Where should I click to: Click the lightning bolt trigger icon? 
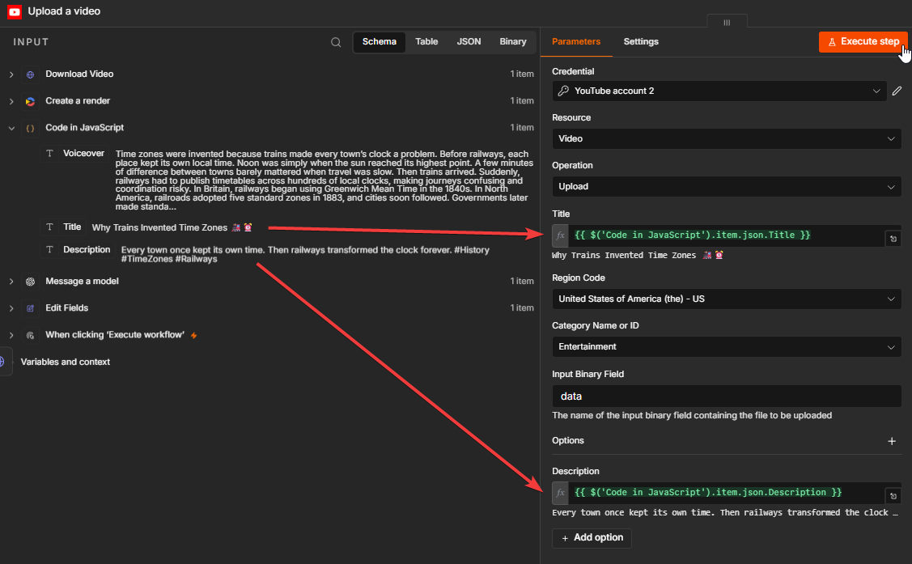pos(193,336)
